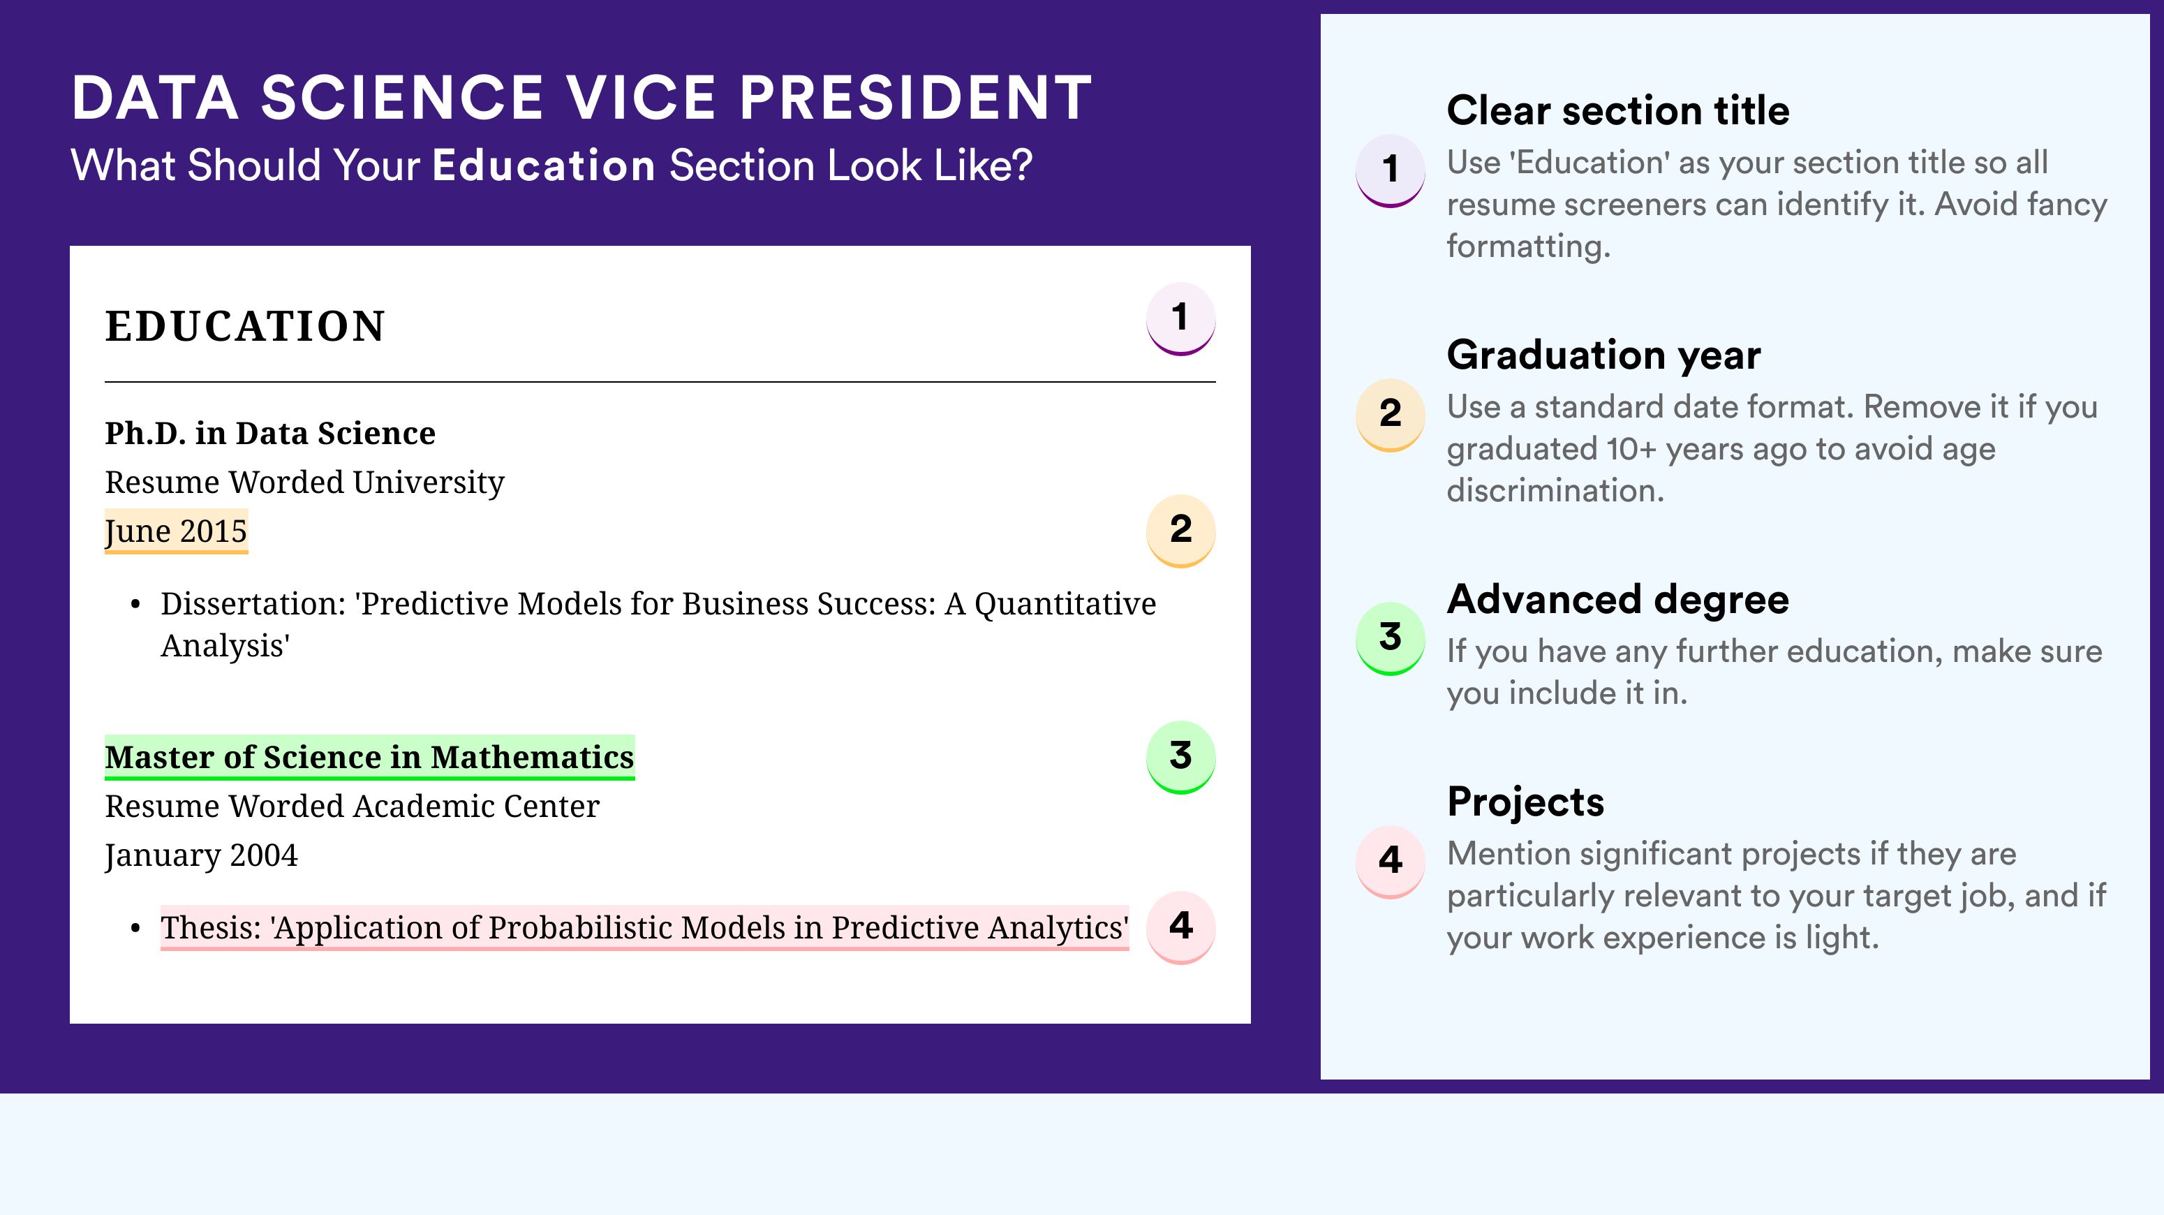
Task: Click the Graduation year heading
Action: coord(1603,355)
